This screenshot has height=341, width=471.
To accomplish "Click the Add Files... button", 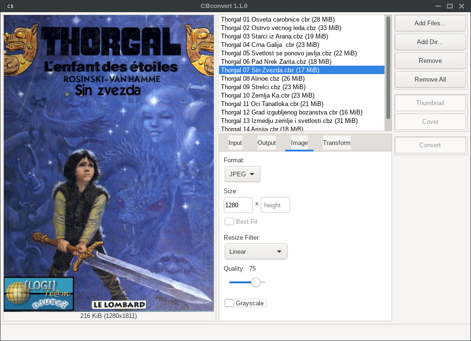I will [430, 23].
